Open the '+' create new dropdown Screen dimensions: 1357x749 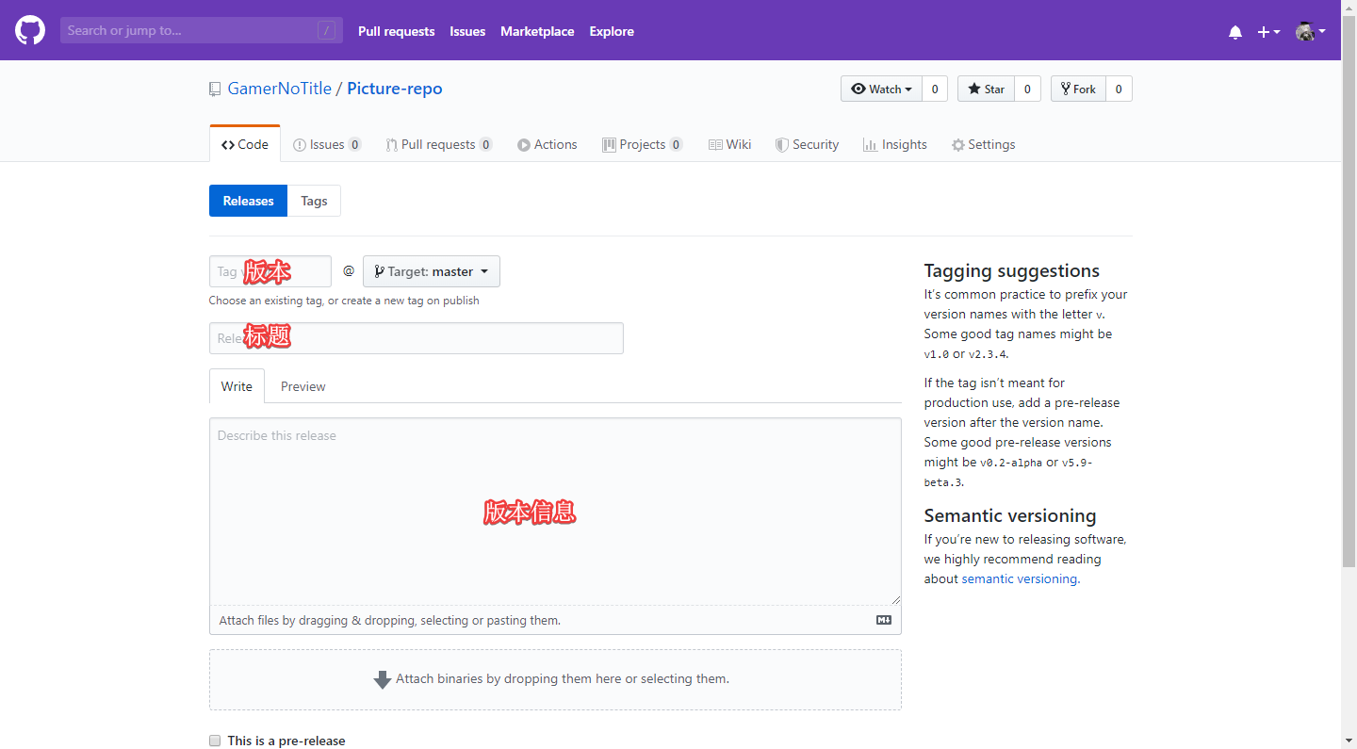click(x=1267, y=31)
